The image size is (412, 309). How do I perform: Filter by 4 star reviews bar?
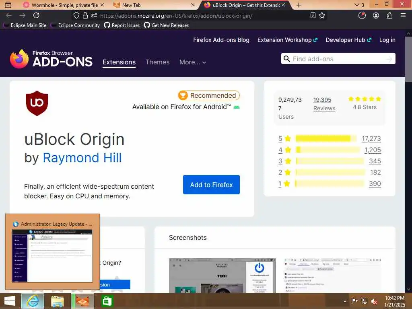point(328,150)
